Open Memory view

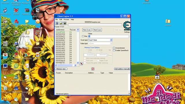(61, 69)
